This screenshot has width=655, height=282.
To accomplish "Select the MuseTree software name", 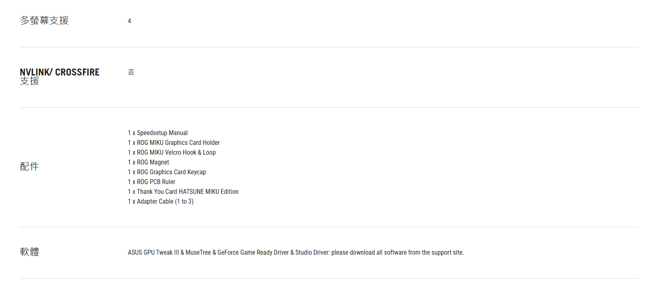I will [x=198, y=253].
